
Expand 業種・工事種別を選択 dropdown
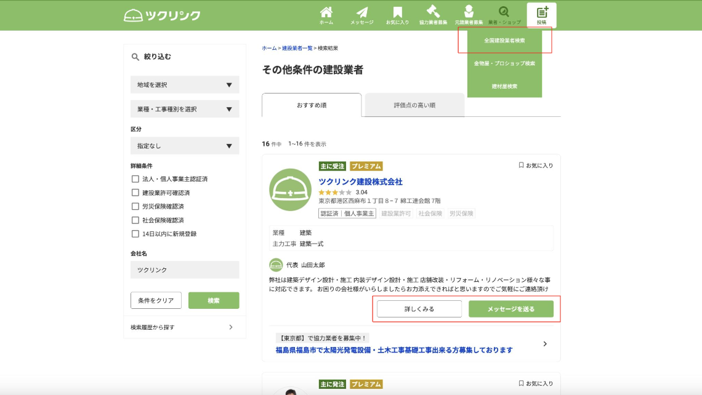185,109
